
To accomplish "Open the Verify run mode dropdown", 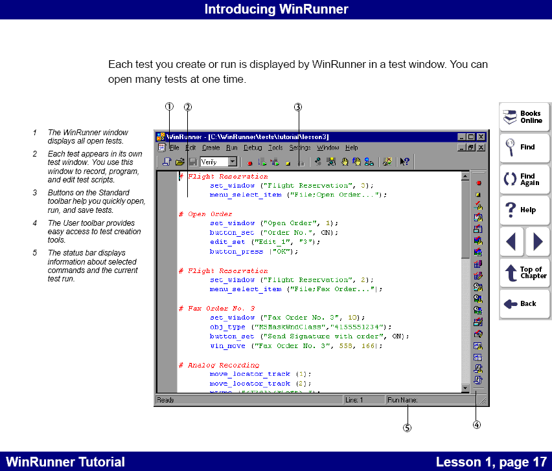I will (233, 162).
